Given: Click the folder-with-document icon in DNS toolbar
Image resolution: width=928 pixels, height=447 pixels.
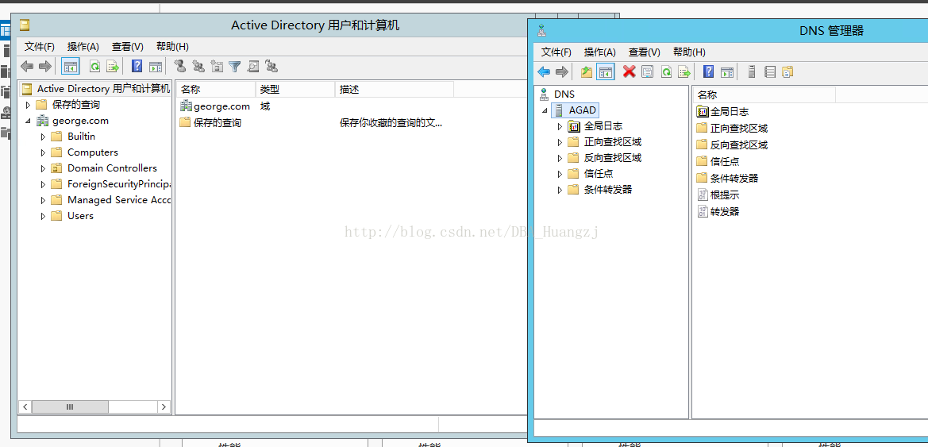Looking at the screenshot, I should (x=787, y=71).
